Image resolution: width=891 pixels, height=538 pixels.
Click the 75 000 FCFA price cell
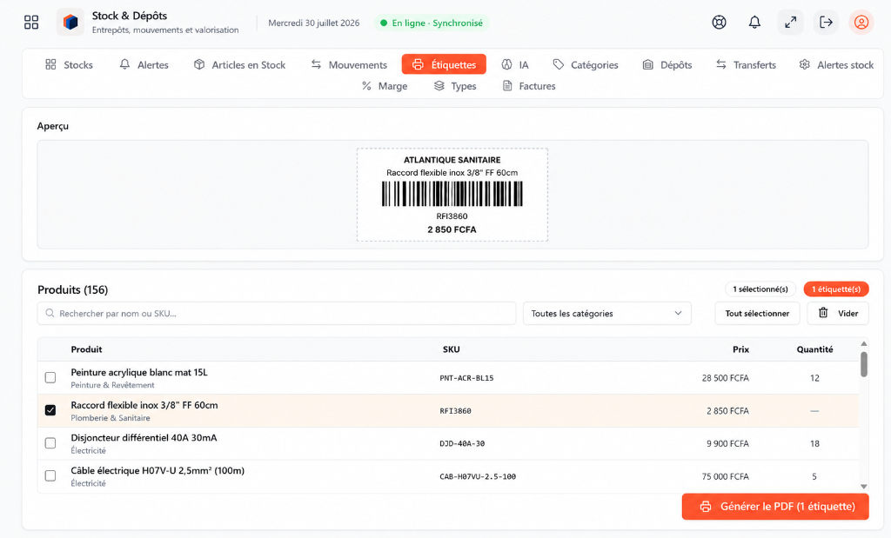point(725,476)
